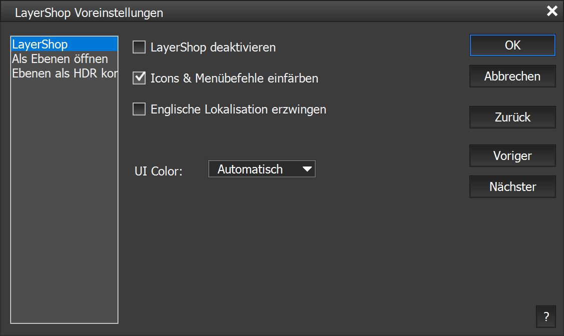The width and height of the screenshot is (564, 336).
Task: Click the Englische Lokalisation erzwingen label
Action: pos(238,109)
